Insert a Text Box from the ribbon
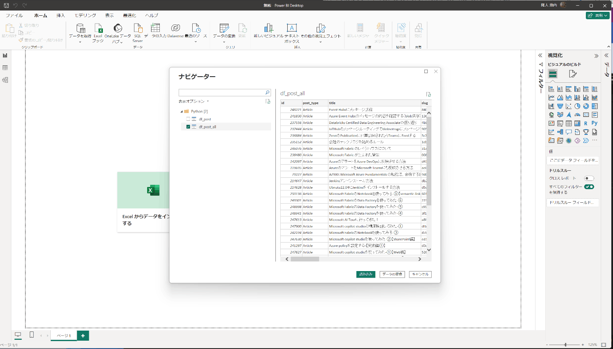Screen dimensions: 613x349 click(292, 28)
